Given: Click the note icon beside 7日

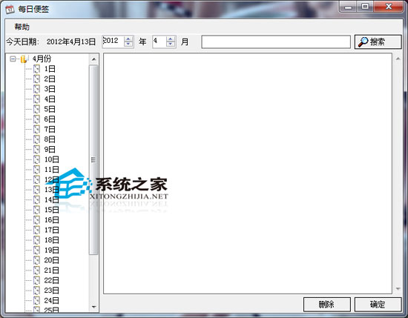Looking at the screenshot, I should pyautogui.click(x=36, y=130).
